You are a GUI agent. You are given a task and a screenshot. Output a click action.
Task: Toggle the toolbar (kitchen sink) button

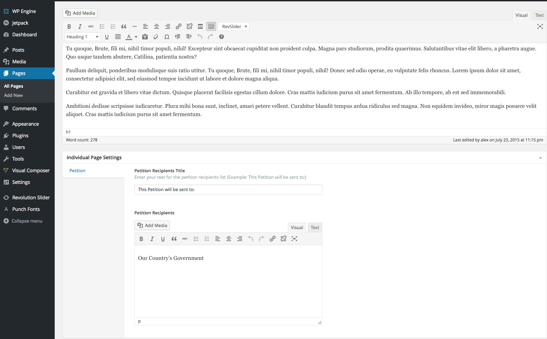[x=211, y=26]
